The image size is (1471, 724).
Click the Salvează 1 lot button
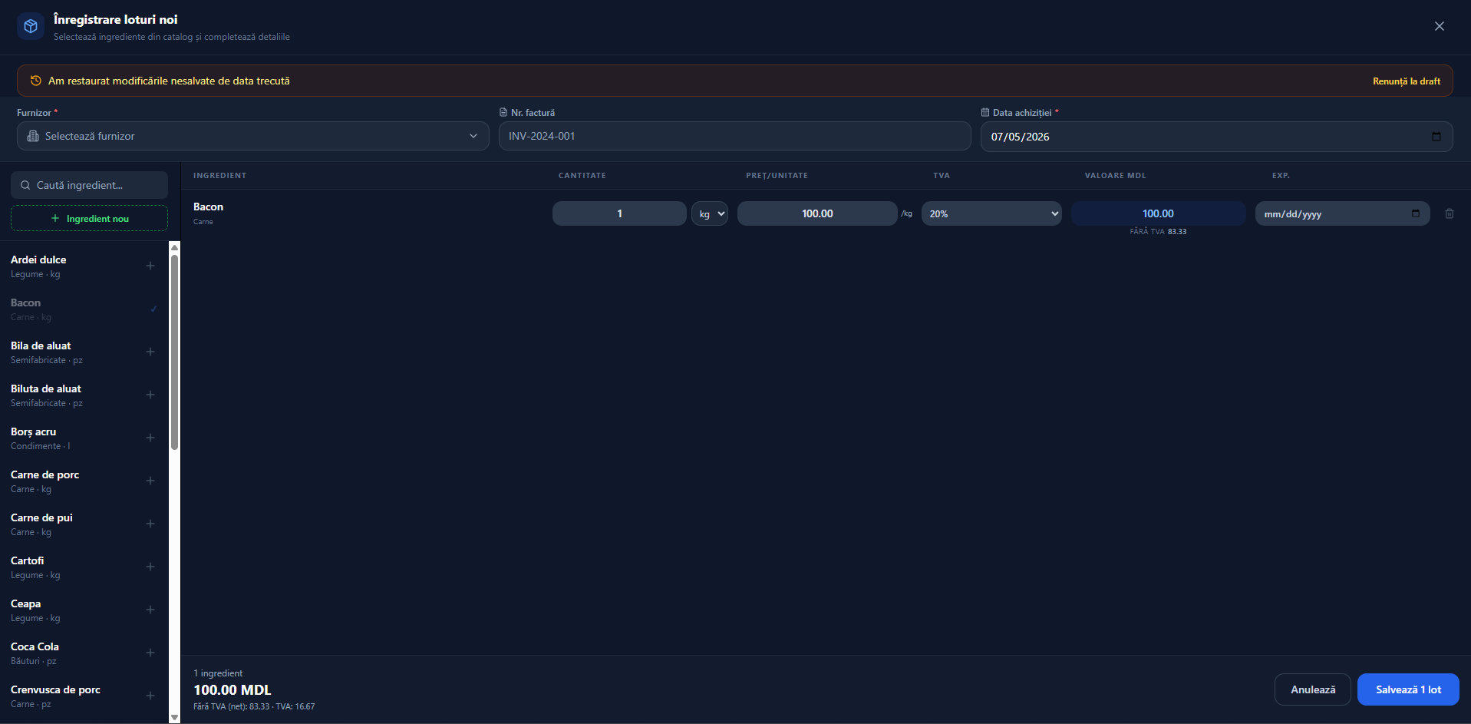pos(1408,689)
